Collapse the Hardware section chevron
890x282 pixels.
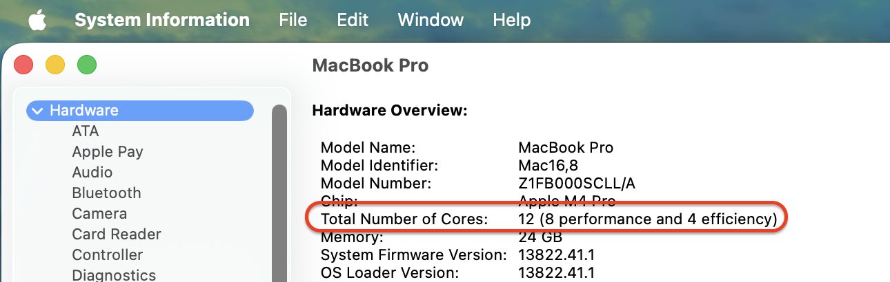pos(37,111)
